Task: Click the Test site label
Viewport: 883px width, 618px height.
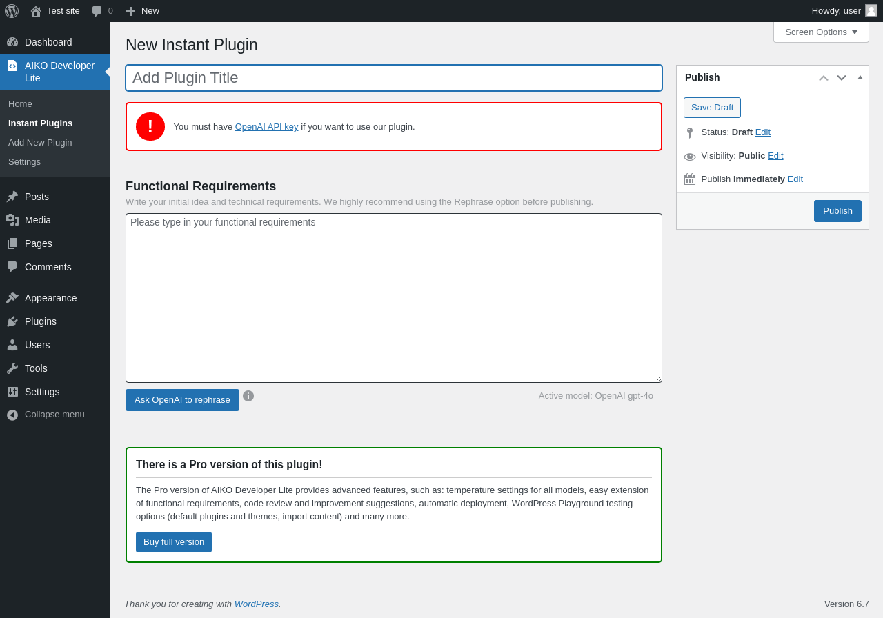Action: tap(63, 11)
